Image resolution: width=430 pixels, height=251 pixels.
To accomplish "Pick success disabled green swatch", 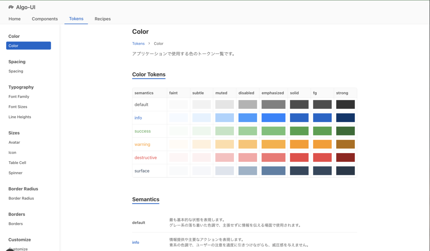I will pos(248,131).
